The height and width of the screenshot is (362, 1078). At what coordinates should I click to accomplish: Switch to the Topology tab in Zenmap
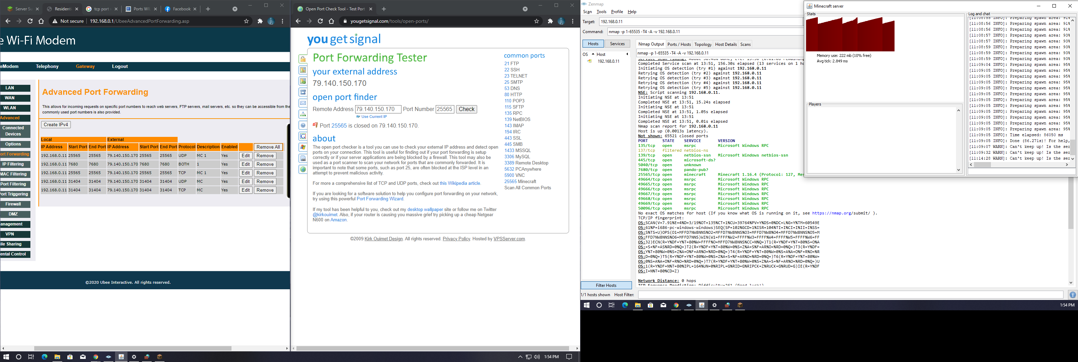pyautogui.click(x=703, y=44)
